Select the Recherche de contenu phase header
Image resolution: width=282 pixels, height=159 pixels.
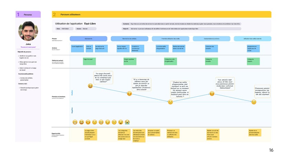click(129, 39)
